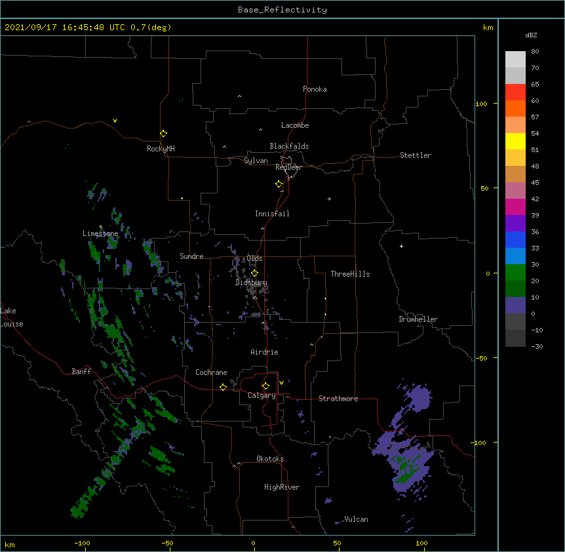Select the yellow 54-51 dBZ legend swatch
The height and width of the screenshot is (552, 565).
click(515, 141)
